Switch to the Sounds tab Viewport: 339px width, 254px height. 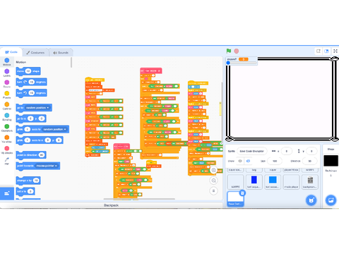point(61,52)
